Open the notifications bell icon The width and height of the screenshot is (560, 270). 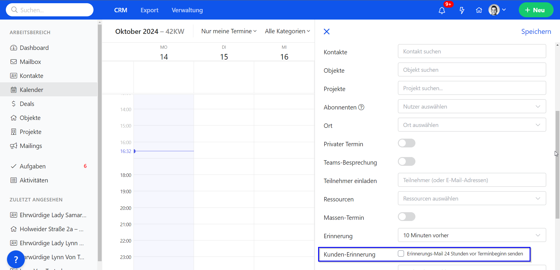coord(442,11)
